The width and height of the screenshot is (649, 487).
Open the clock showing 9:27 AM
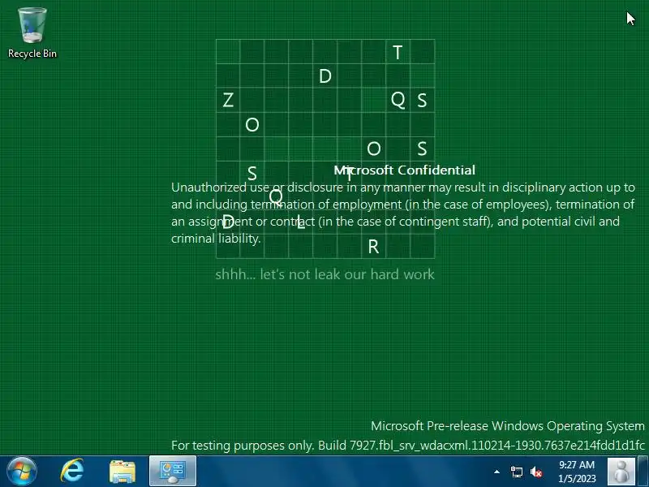[577, 472]
